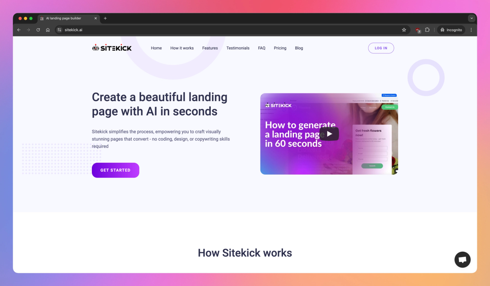Open Chrome three-dot menu

(x=471, y=30)
